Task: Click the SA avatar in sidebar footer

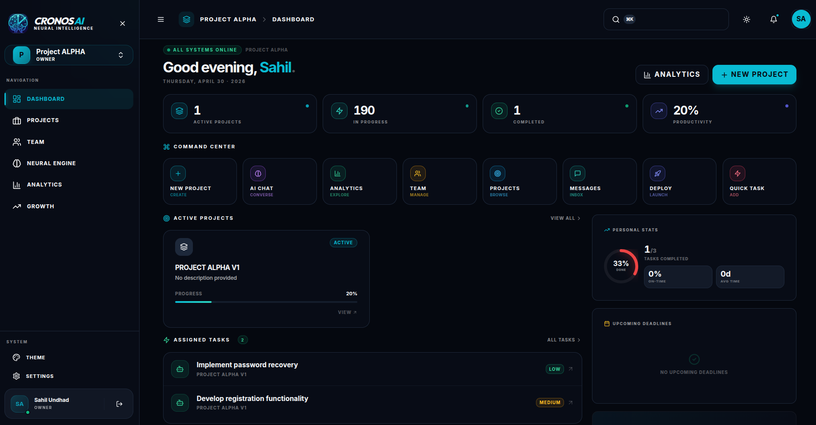Action: pyautogui.click(x=20, y=404)
